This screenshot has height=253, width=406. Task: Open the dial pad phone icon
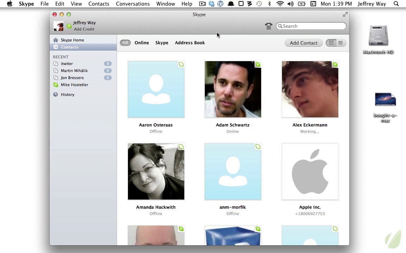[269, 26]
